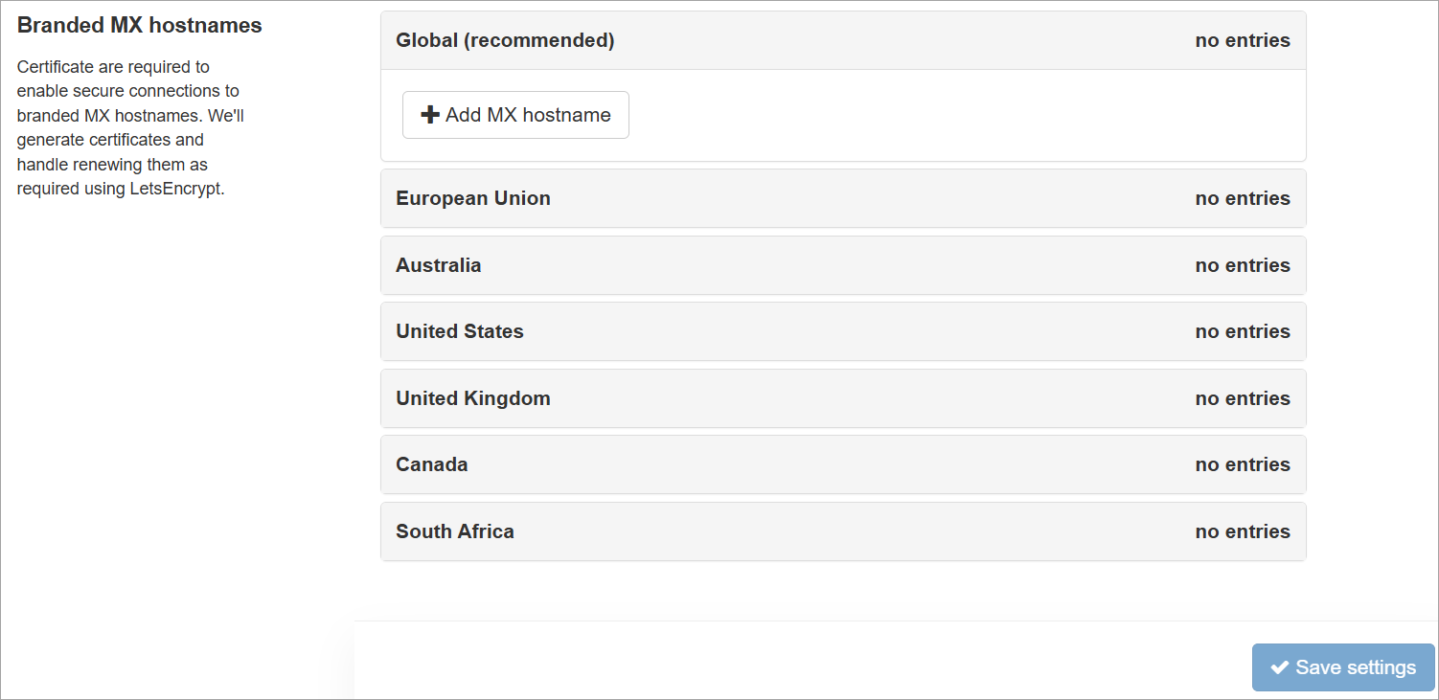Screen dimensions: 1439x700
Task: Click "no entries" in the Canada row
Action: point(1243,464)
